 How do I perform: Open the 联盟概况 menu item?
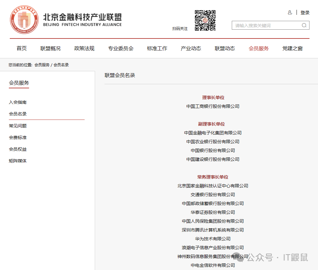tap(50, 48)
